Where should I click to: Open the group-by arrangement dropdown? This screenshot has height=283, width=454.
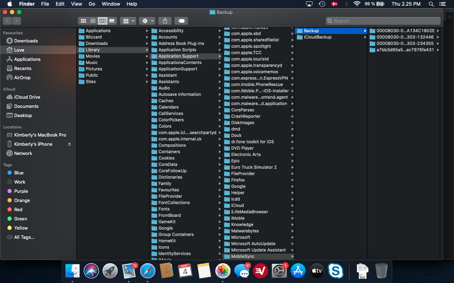(128, 21)
